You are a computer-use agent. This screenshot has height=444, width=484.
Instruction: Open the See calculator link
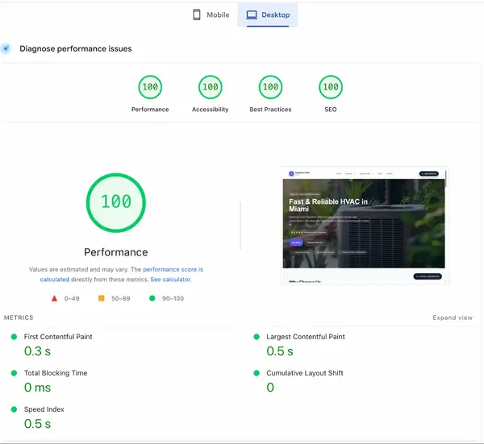point(170,280)
